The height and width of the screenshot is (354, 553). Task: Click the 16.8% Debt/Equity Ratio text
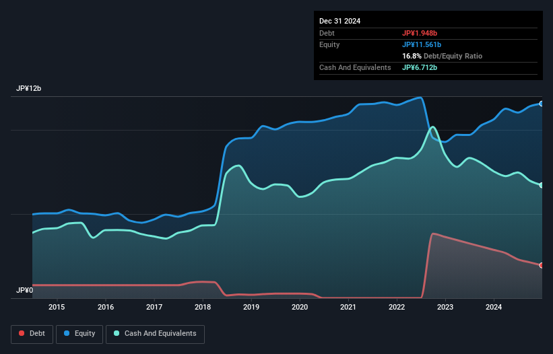coord(443,56)
